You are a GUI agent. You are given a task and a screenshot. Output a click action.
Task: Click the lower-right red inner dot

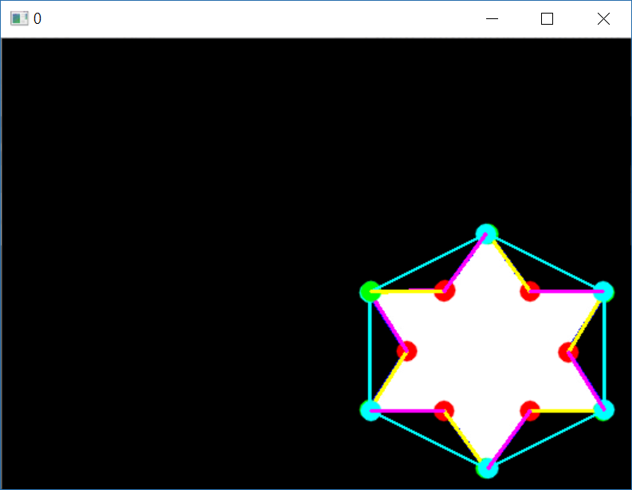coord(530,410)
